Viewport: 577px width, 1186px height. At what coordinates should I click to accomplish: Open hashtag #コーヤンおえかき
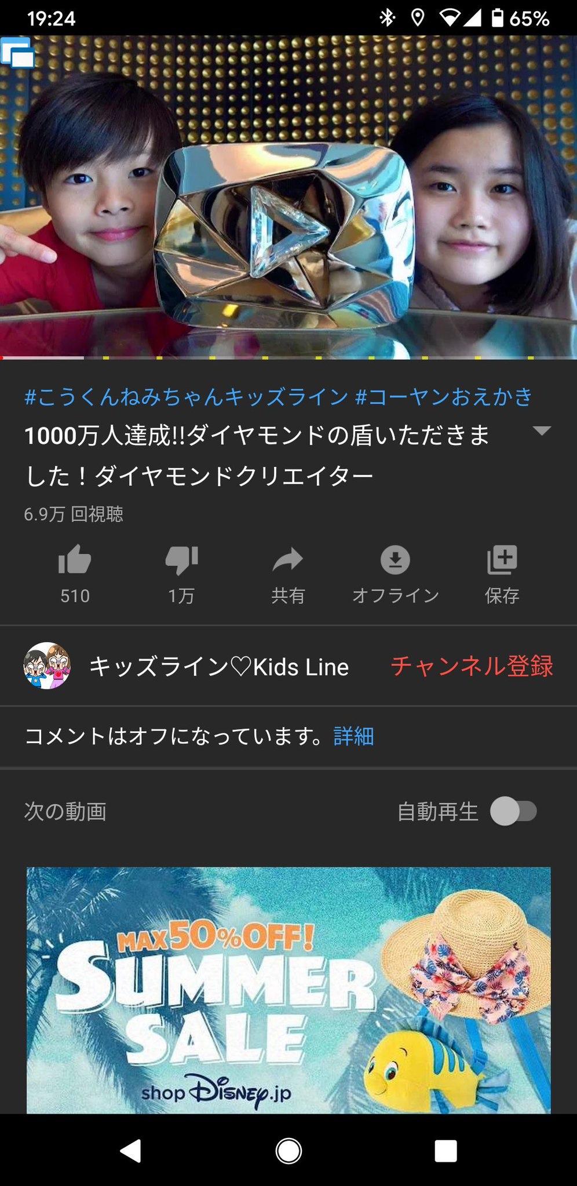[444, 396]
